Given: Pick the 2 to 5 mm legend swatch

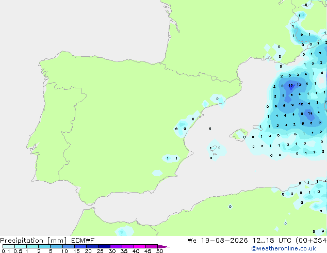Looking at the screenshot, I should (x=44, y=246).
